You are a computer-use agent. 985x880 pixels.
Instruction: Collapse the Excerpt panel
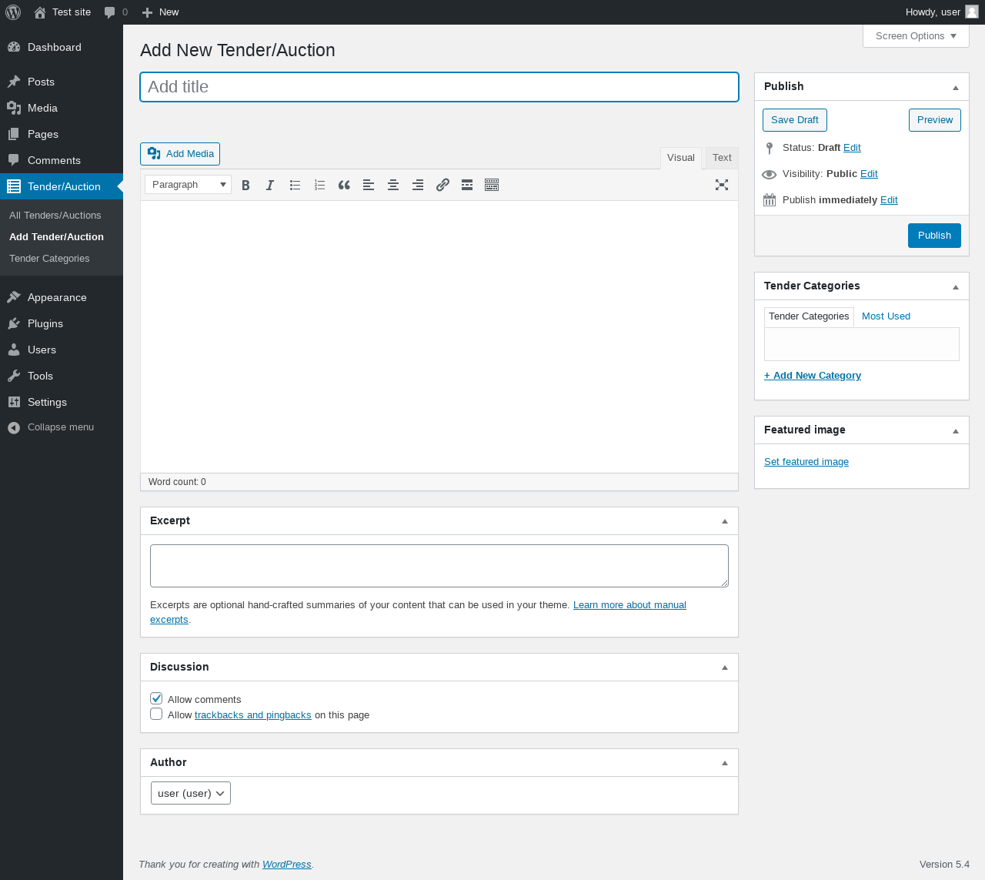coord(725,521)
